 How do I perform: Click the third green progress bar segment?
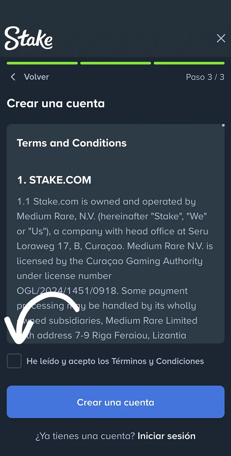pyautogui.click(x=189, y=63)
